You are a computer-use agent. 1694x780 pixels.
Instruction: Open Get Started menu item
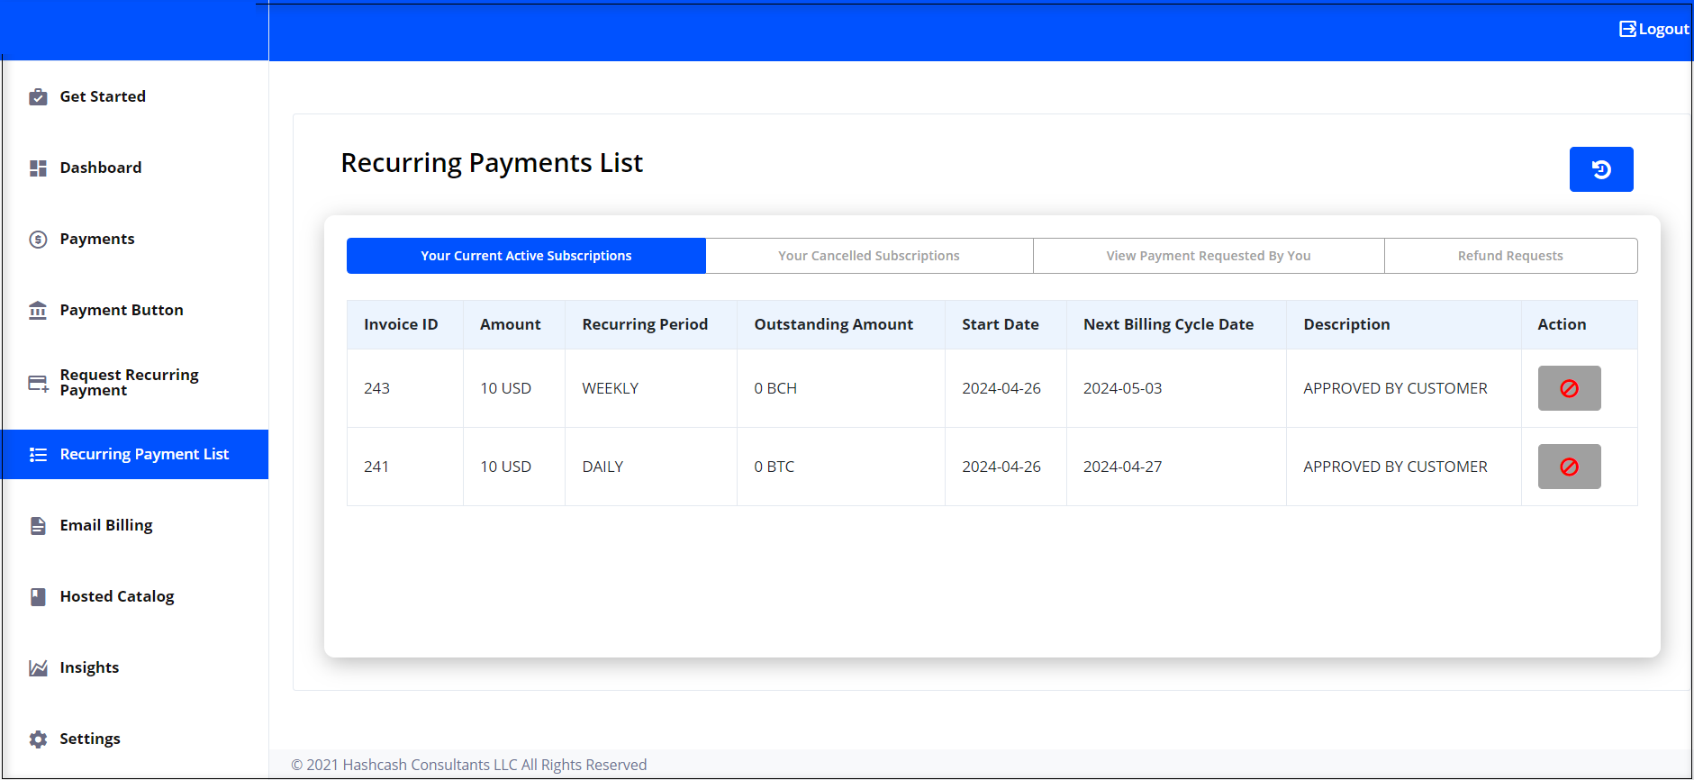pyautogui.click(x=135, y=96)
